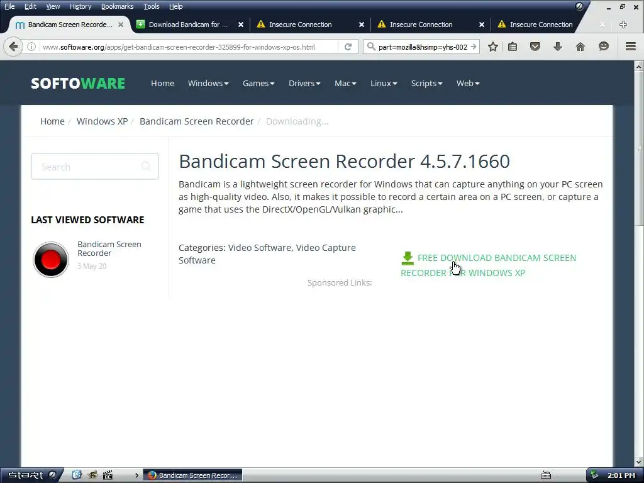644x483 pixels.
Task: Go to Home page icon in toolbar
Action: [x=580, y=47]
